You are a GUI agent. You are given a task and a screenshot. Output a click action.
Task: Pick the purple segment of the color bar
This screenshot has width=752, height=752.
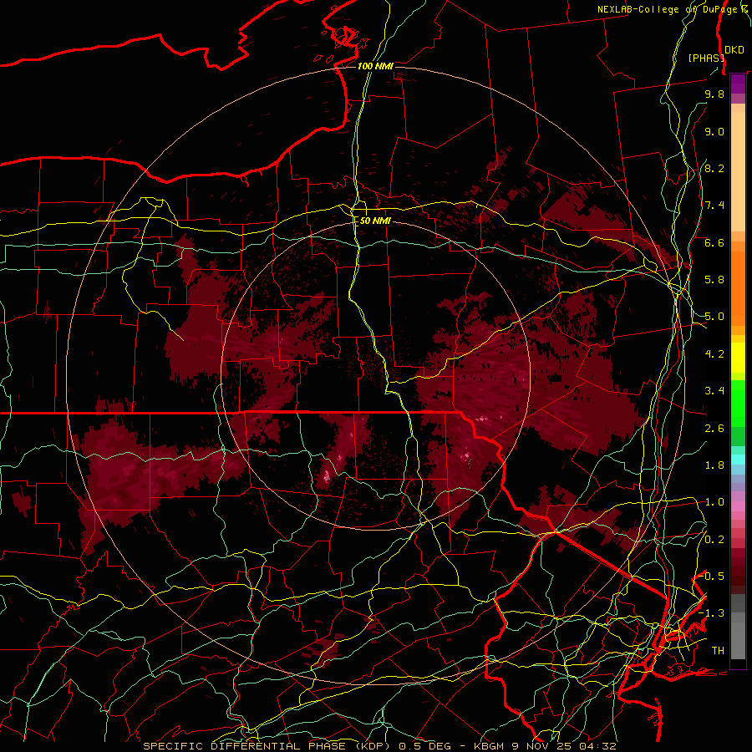738,84
